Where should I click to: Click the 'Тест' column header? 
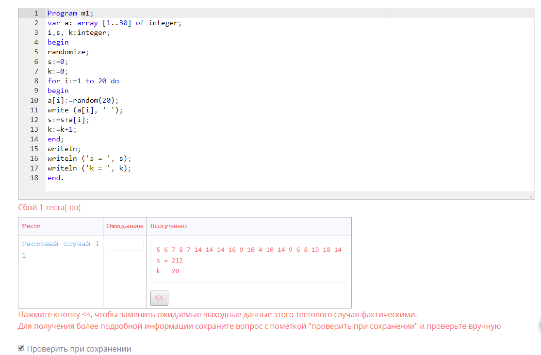[31, 226]
